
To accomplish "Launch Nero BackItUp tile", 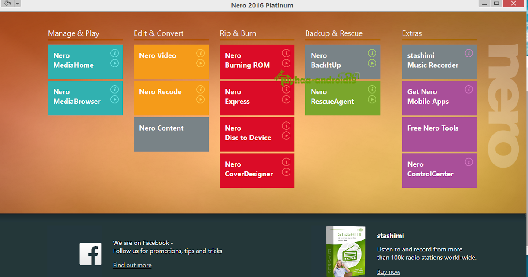I will (343, 62).
